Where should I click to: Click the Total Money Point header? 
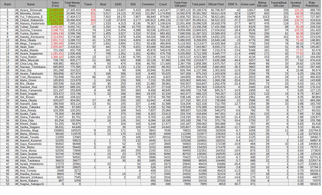[72, 4]
